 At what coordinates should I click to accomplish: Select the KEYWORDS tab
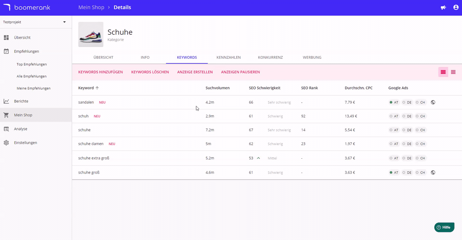187,57
